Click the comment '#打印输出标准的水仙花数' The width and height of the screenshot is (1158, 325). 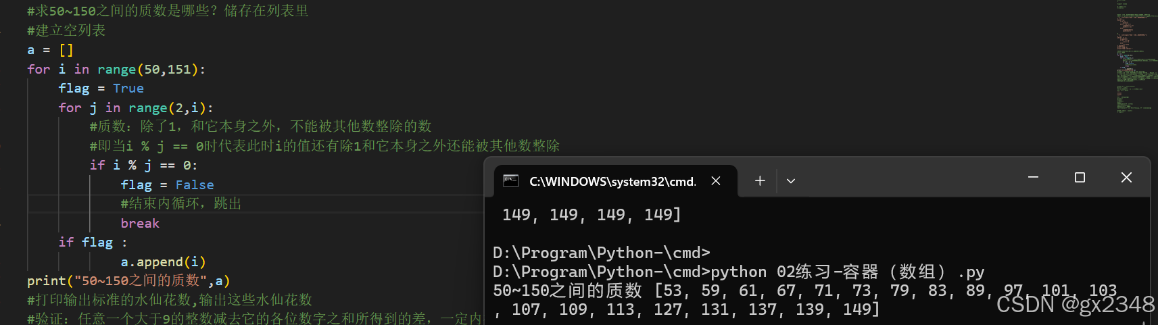[170, 299]
